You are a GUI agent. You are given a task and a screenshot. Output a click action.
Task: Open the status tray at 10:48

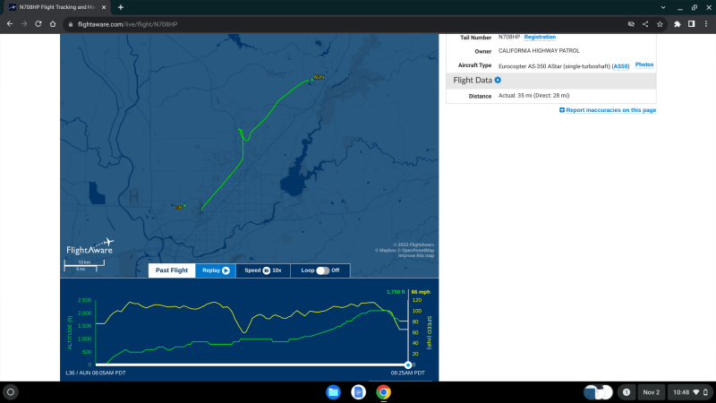pyautogui.click(x=690, y=392)
